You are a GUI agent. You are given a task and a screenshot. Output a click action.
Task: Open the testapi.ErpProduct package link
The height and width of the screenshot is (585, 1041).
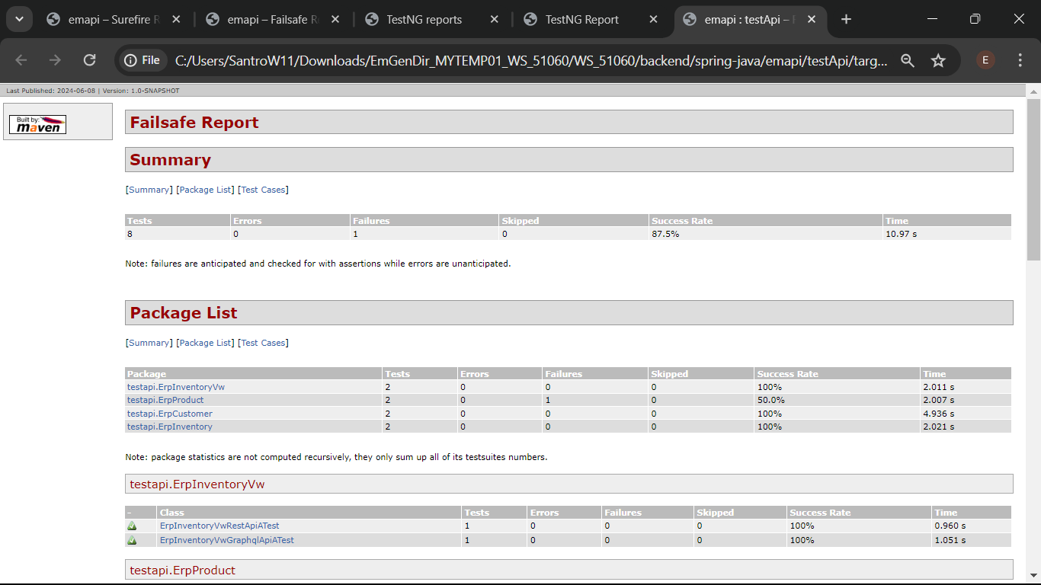click(165, 400)
